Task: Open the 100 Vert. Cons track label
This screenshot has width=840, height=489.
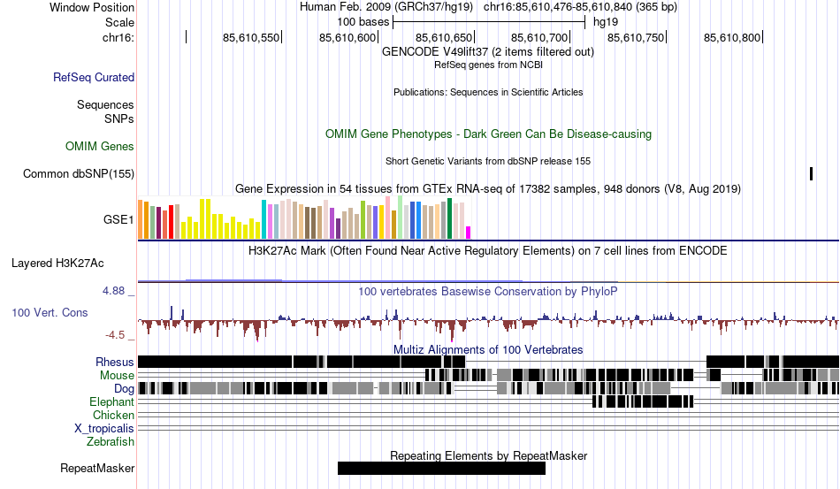Action: point(50,312)
